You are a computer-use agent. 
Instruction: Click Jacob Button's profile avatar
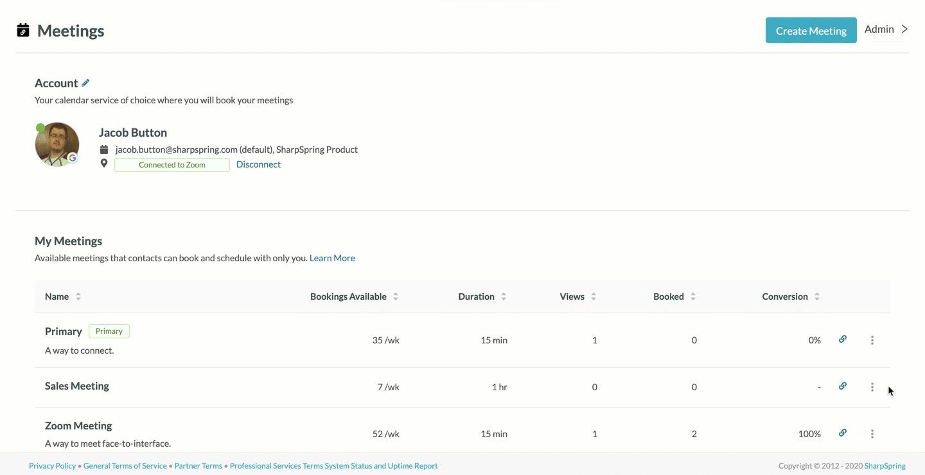[x=57, y=144]
